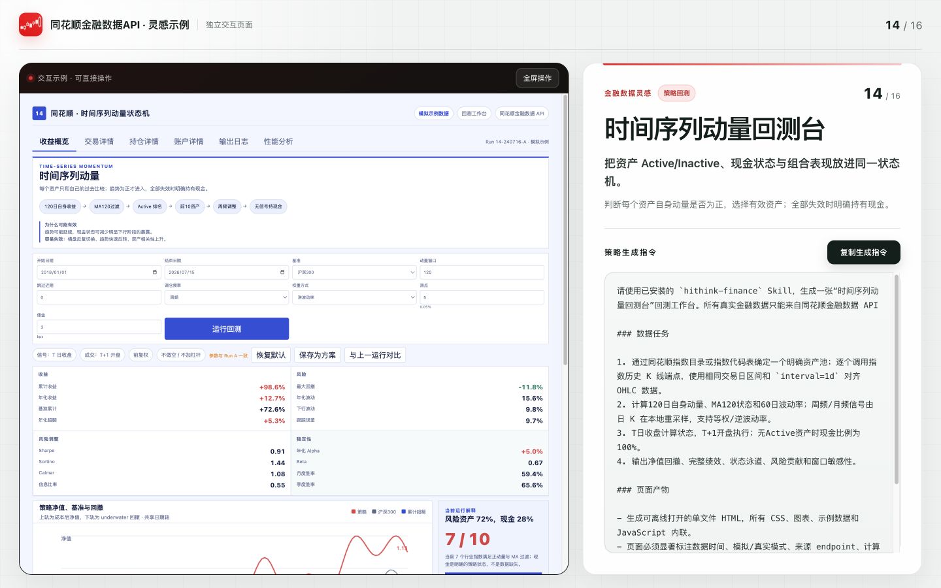Open the 交易详情 tab
The width and height of the screenshot is (941, 588).
coord(99,141)
